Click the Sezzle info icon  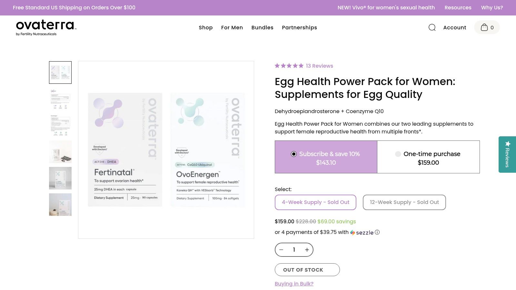coord(377,232)
